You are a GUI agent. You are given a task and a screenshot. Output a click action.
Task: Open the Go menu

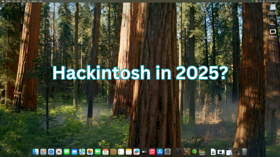28,1
